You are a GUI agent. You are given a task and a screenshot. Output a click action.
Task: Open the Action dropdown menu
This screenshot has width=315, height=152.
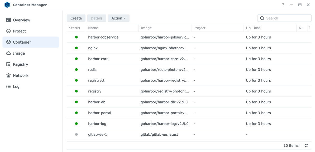(x=118, y=18)
